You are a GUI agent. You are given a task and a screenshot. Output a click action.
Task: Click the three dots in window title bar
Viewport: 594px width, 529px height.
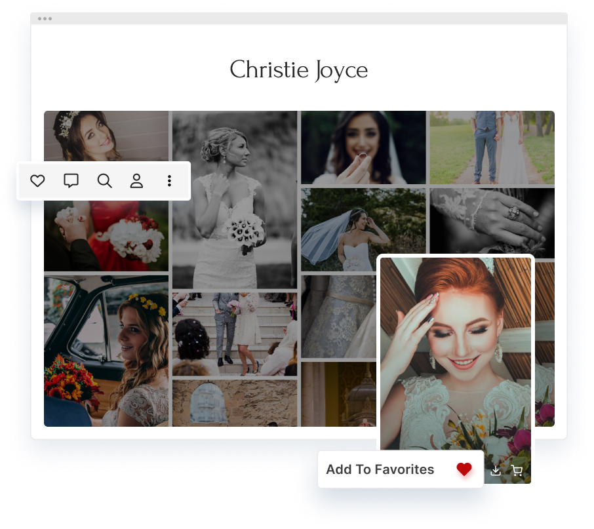click(45, 18)
